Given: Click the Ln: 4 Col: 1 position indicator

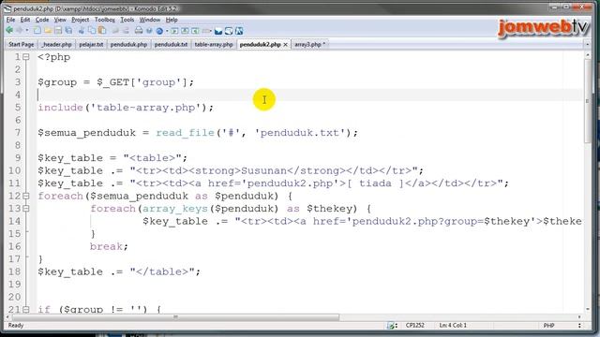Looking at the screenshot, I should 453,326.
